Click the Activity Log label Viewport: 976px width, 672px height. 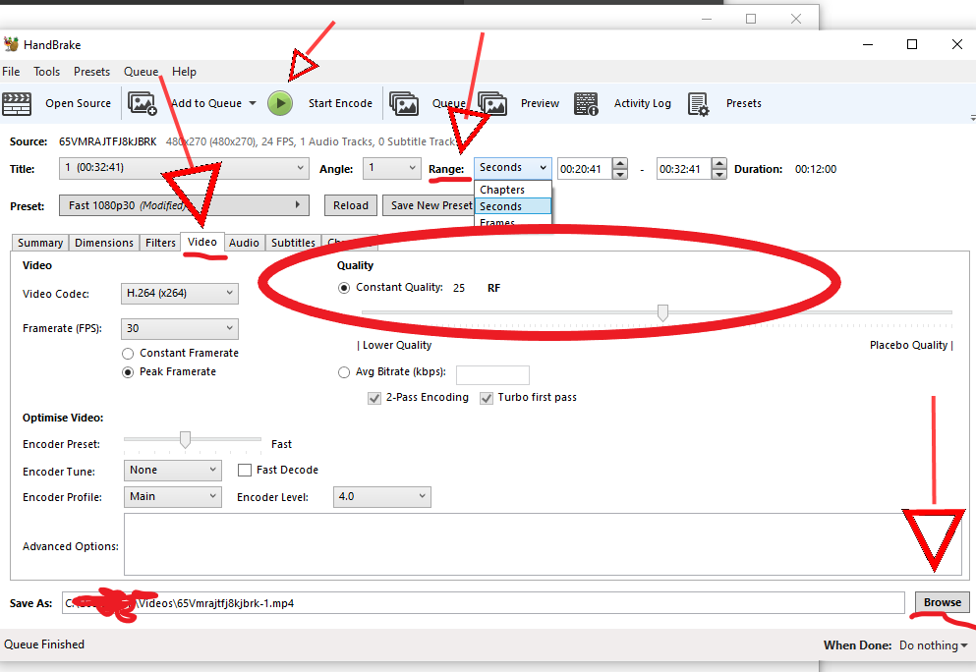(x=643, y=103)
